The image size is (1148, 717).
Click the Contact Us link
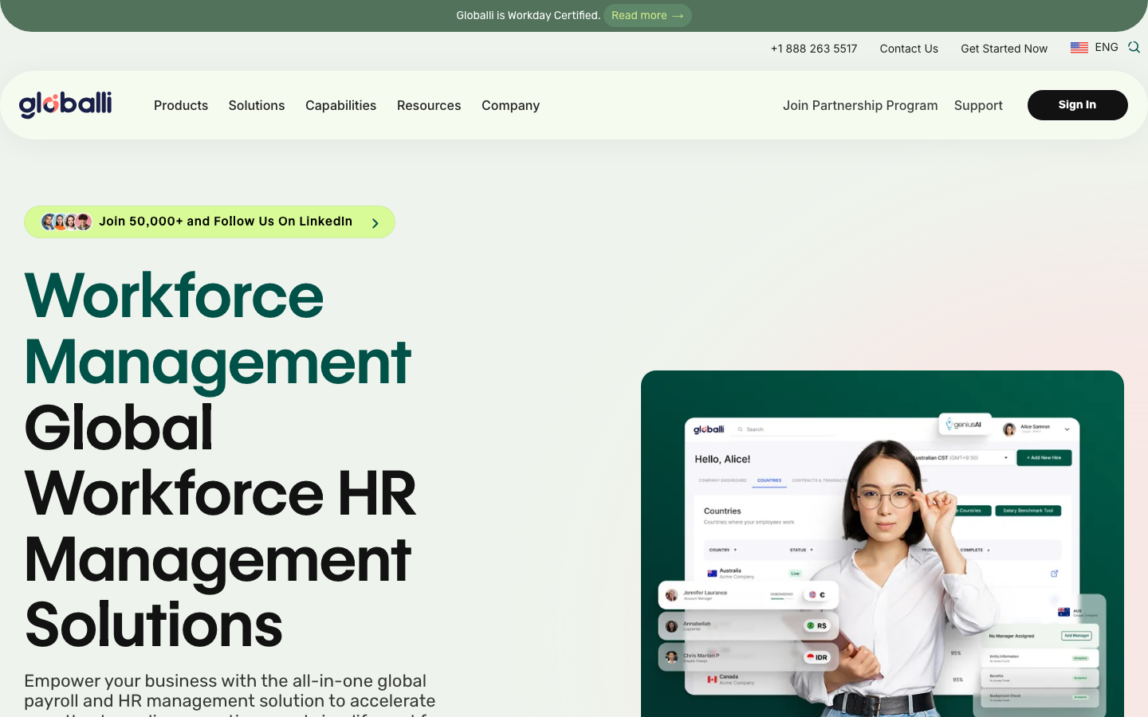pyautogui.click(x=909, y=49)
